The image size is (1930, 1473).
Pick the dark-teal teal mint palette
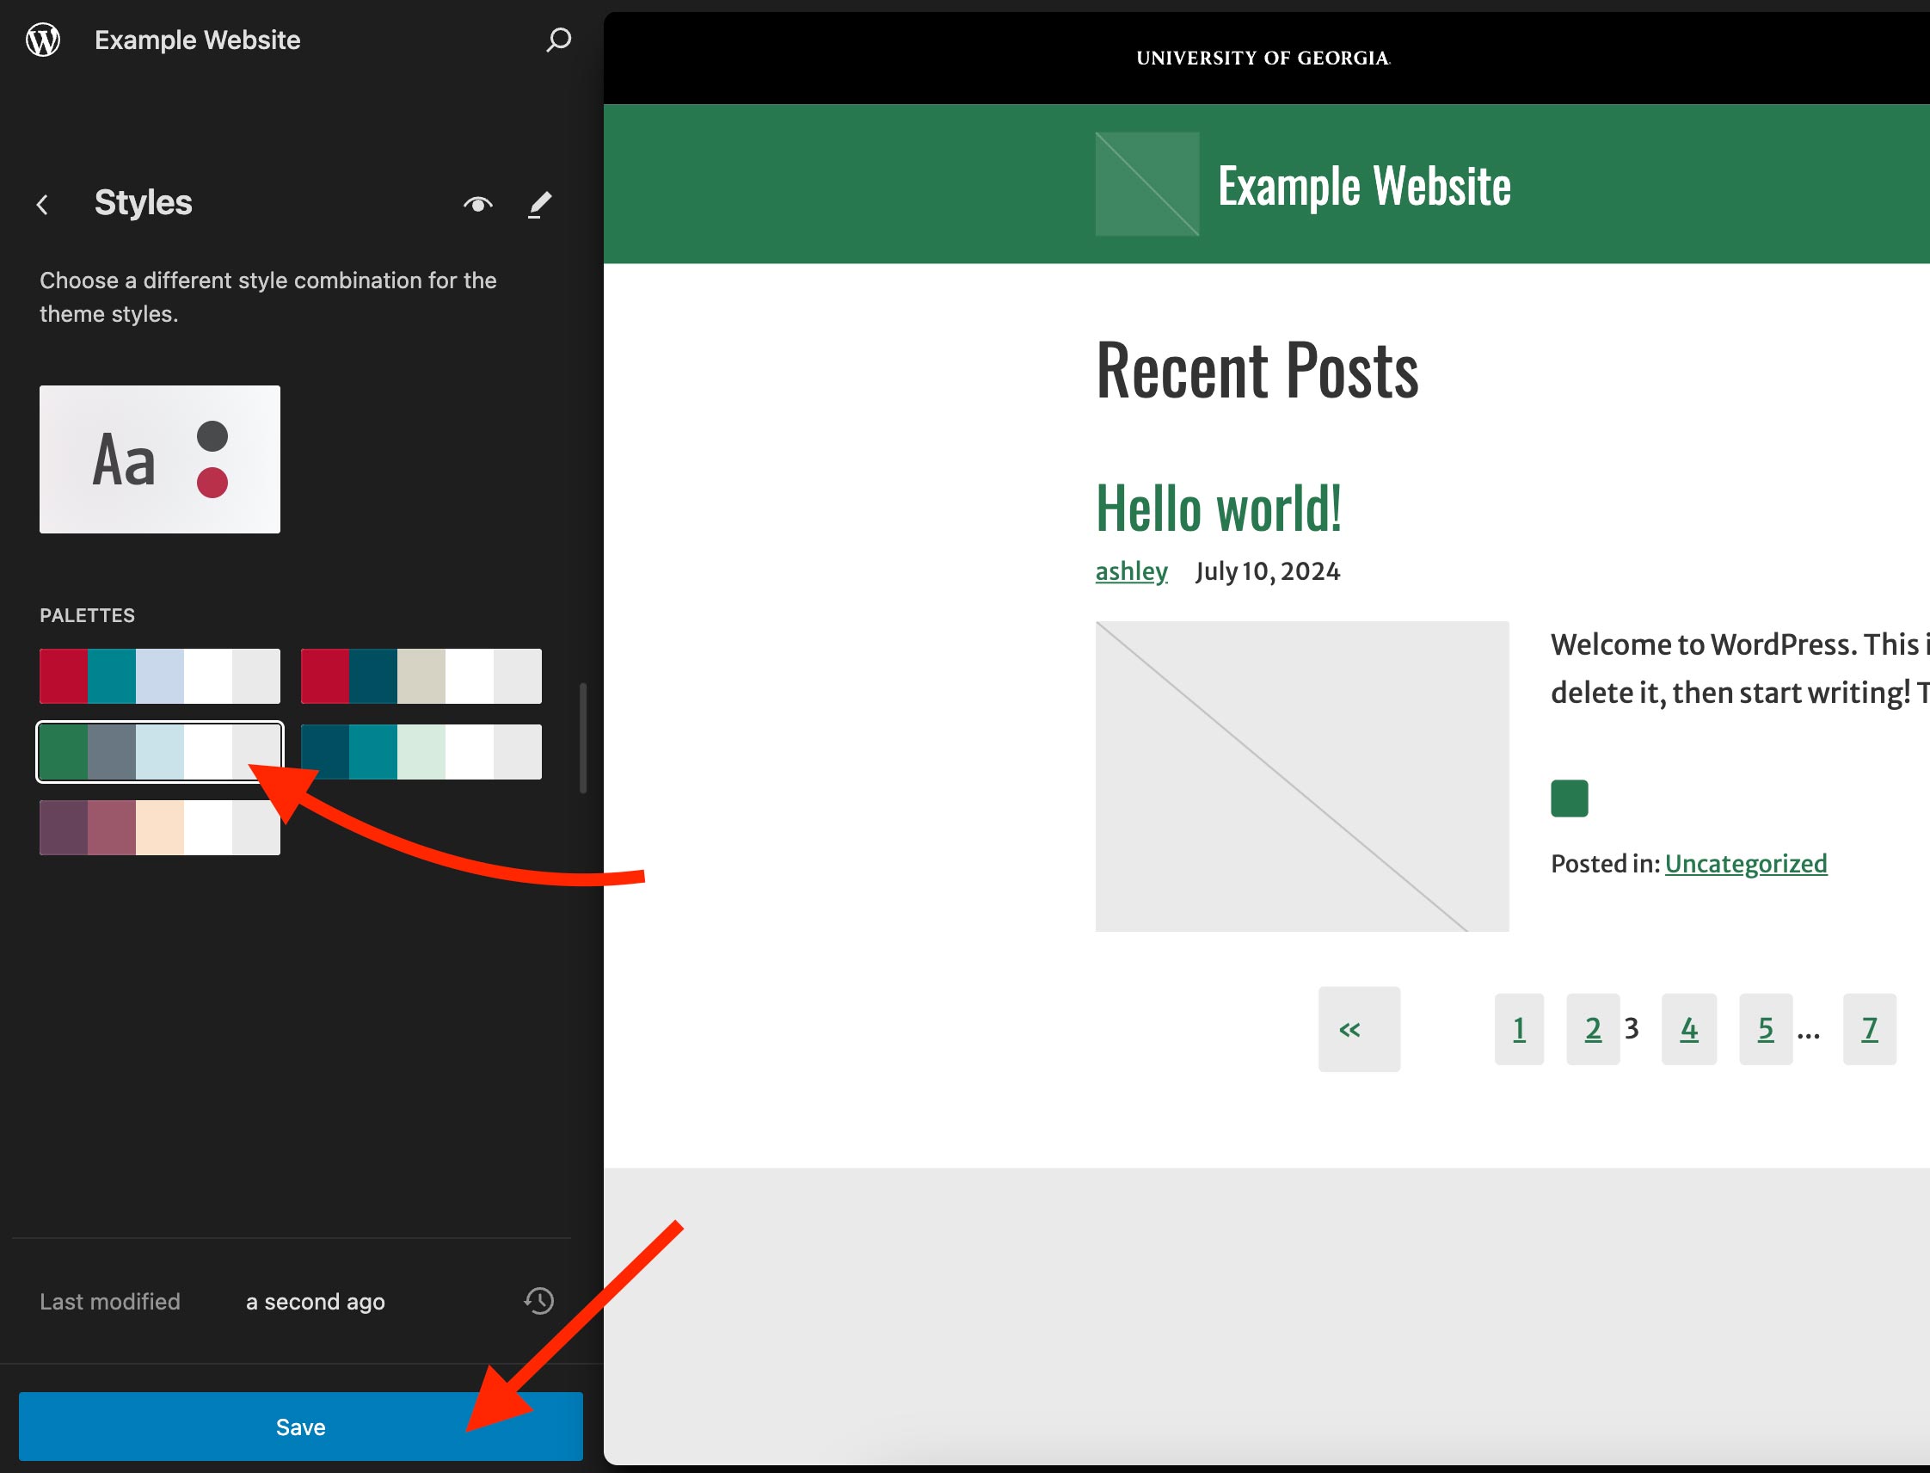coord(421,751)
